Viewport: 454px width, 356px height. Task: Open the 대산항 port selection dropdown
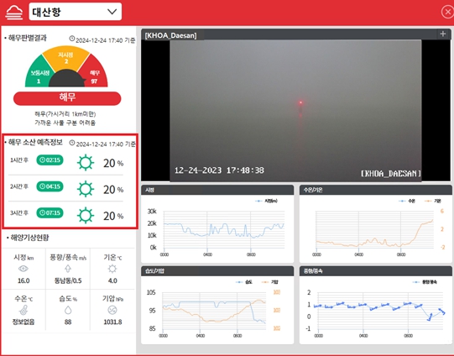[75, 12]
